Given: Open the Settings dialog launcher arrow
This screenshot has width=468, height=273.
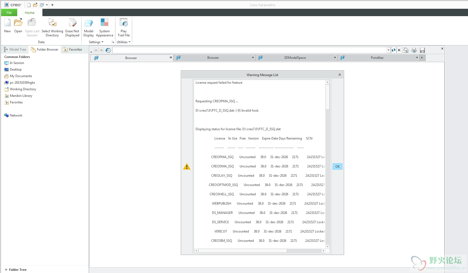Looking at the screenshot, I should 113,42.
